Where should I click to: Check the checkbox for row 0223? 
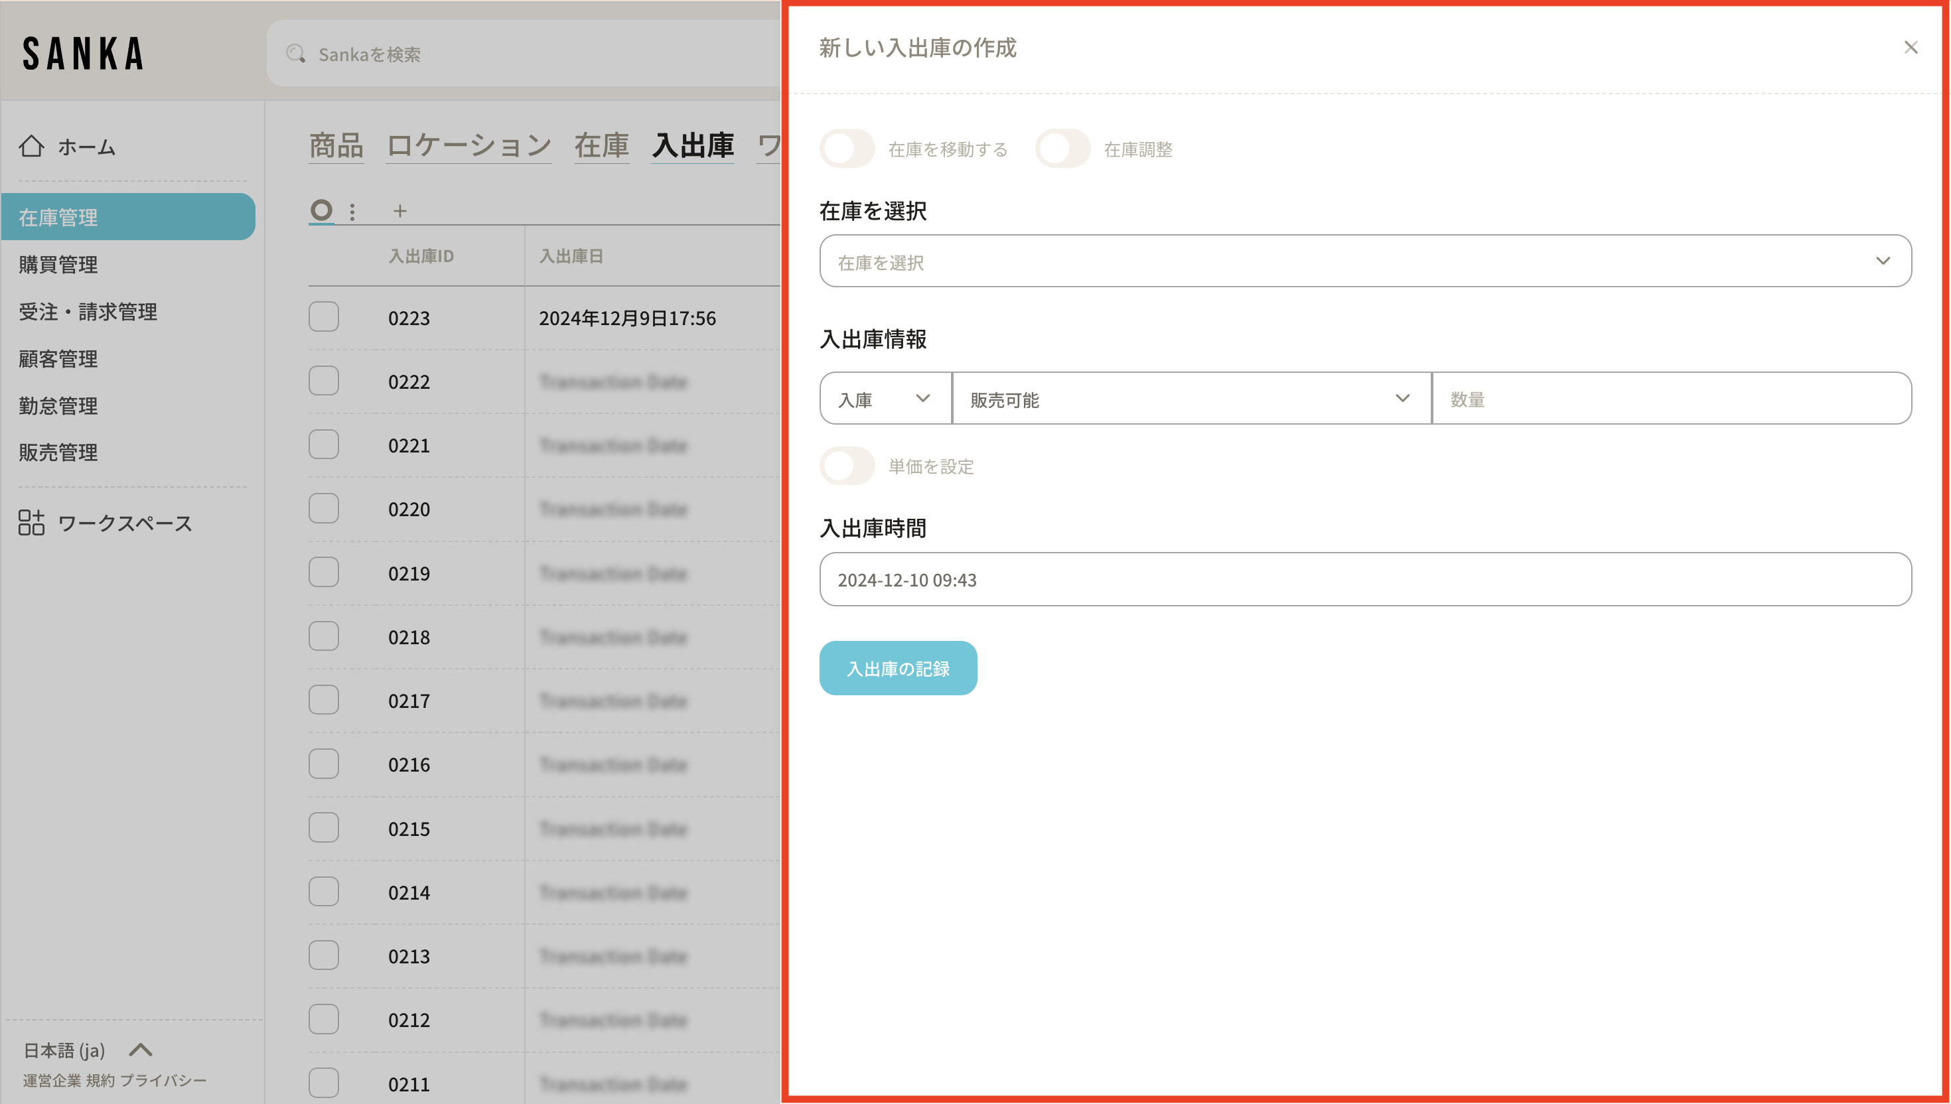point(324,317)
